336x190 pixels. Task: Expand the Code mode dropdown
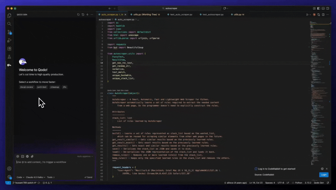[21, 177]
